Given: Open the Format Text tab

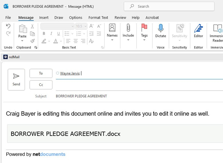Looking at the screenshot, I should pyautogui.click(x=98, y=17).
